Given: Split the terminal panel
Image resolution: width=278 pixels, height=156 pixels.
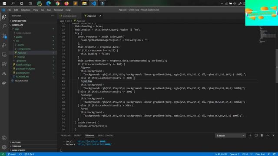Looking at the screenshot, I should 256,135.
